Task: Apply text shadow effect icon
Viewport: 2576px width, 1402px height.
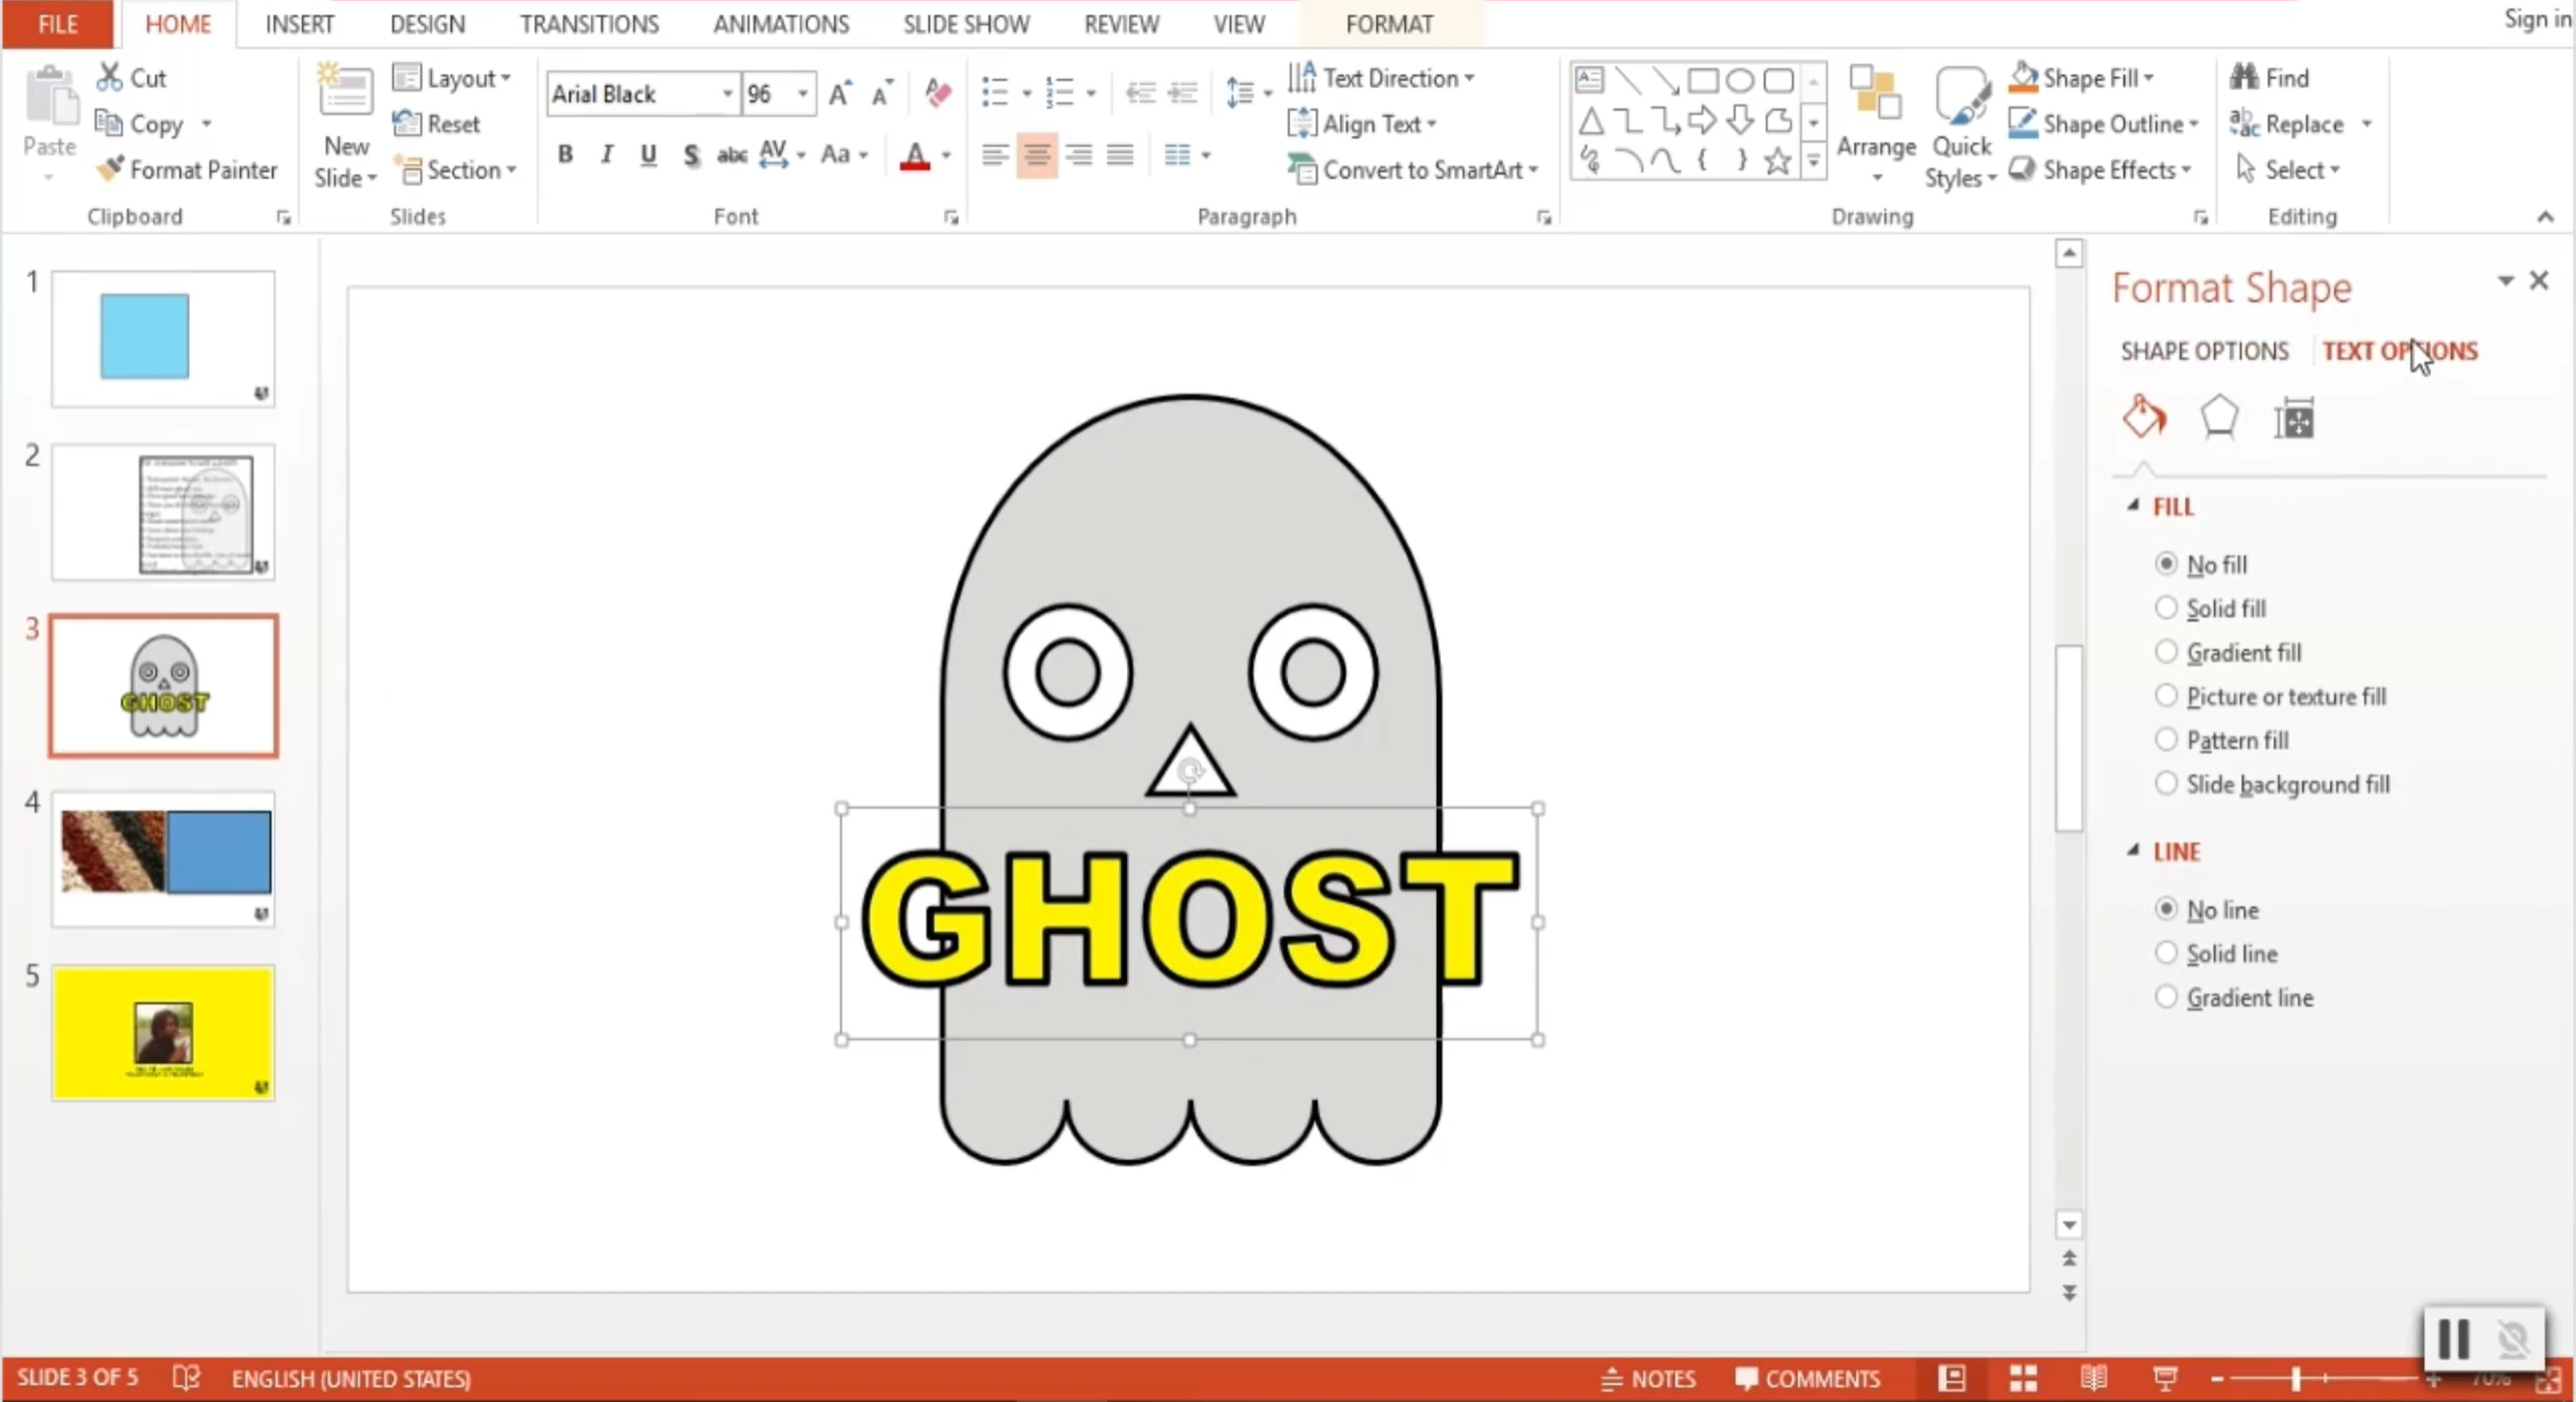Action: (x=690, y=154)
